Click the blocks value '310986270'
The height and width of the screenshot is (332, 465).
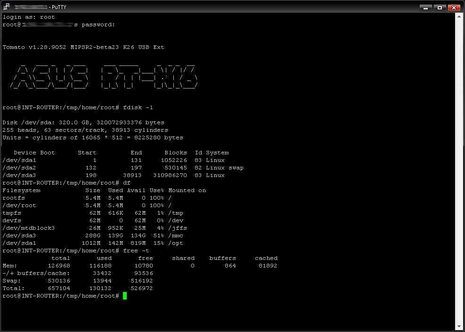tap(170, 176)
